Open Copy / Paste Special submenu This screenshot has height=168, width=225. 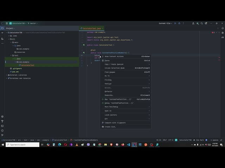pyautogui.click(x=126, y=64)
